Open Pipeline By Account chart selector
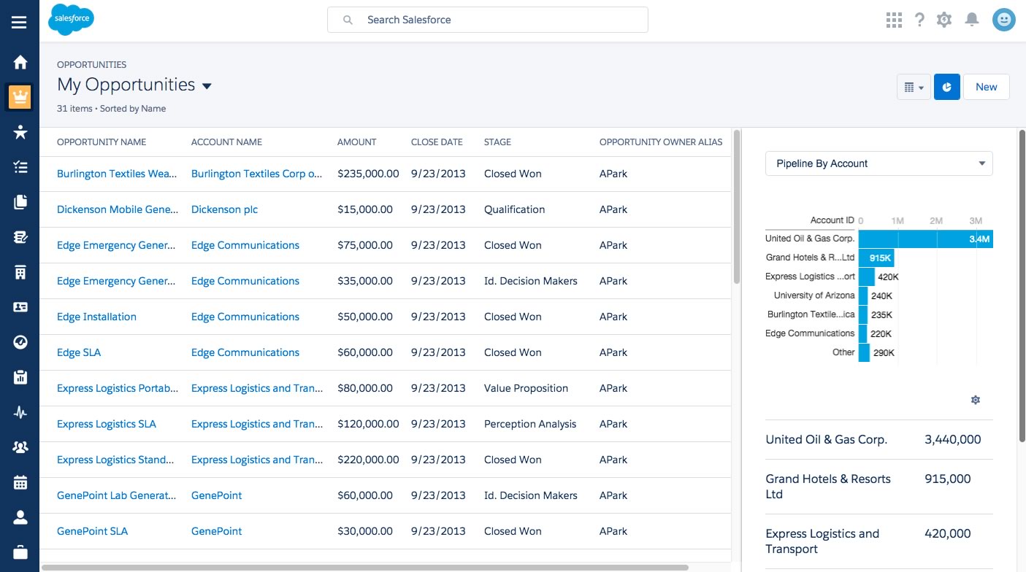This screenshot has height=572, width=1026. (x=879, y=163)
